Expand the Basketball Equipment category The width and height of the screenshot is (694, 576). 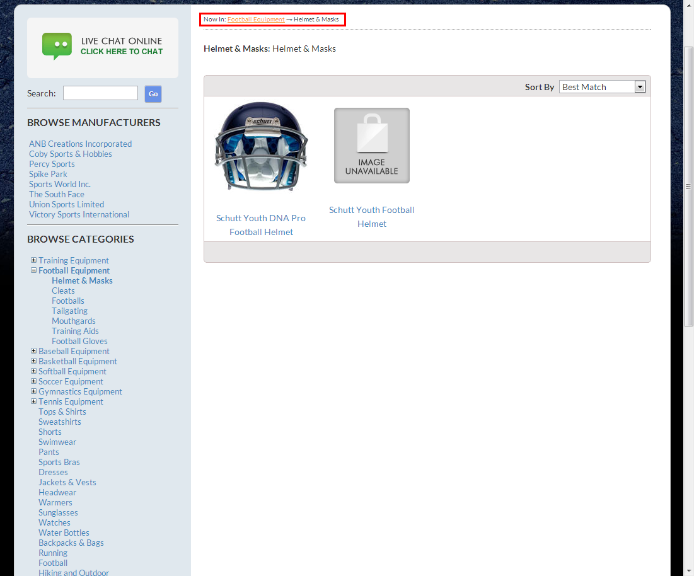pos(33,361)
